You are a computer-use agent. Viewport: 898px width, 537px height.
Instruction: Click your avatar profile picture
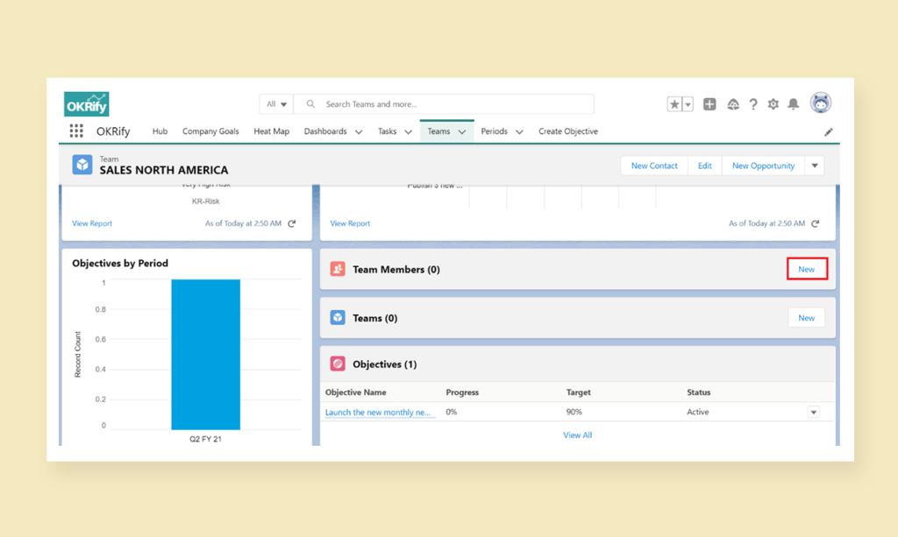pos(821,103)
